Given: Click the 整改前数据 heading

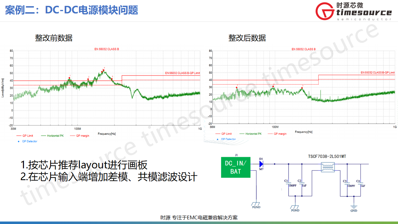Looking at the screenshot, I should pyautogui.click(x=54, y=38).
